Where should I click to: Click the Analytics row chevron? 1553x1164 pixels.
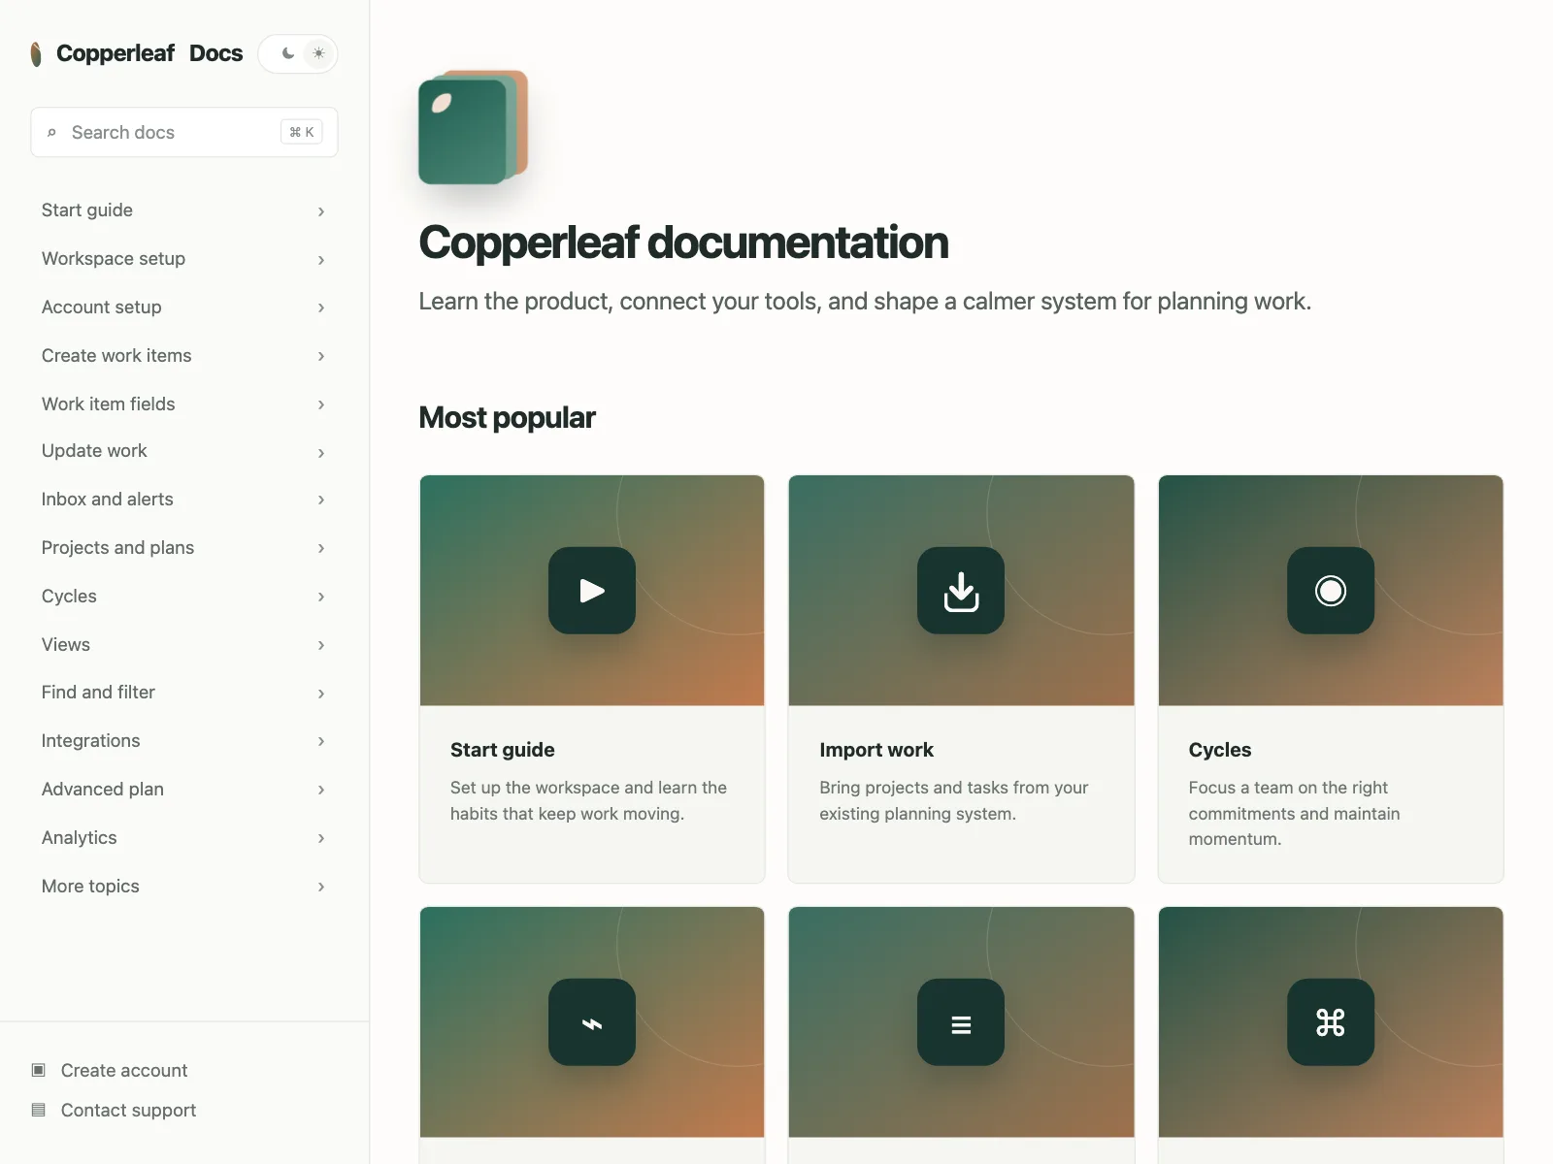coord(321,838)
